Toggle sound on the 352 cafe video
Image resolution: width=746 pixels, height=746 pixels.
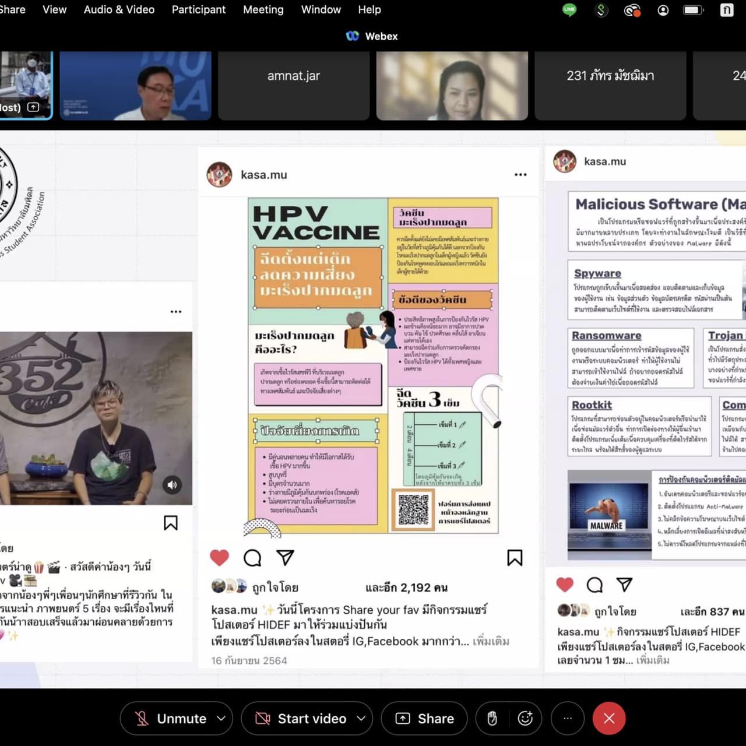click(172, 485)
